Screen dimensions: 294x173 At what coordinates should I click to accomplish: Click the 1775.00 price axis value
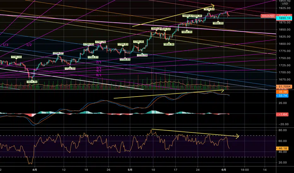(x=285, y=51)
